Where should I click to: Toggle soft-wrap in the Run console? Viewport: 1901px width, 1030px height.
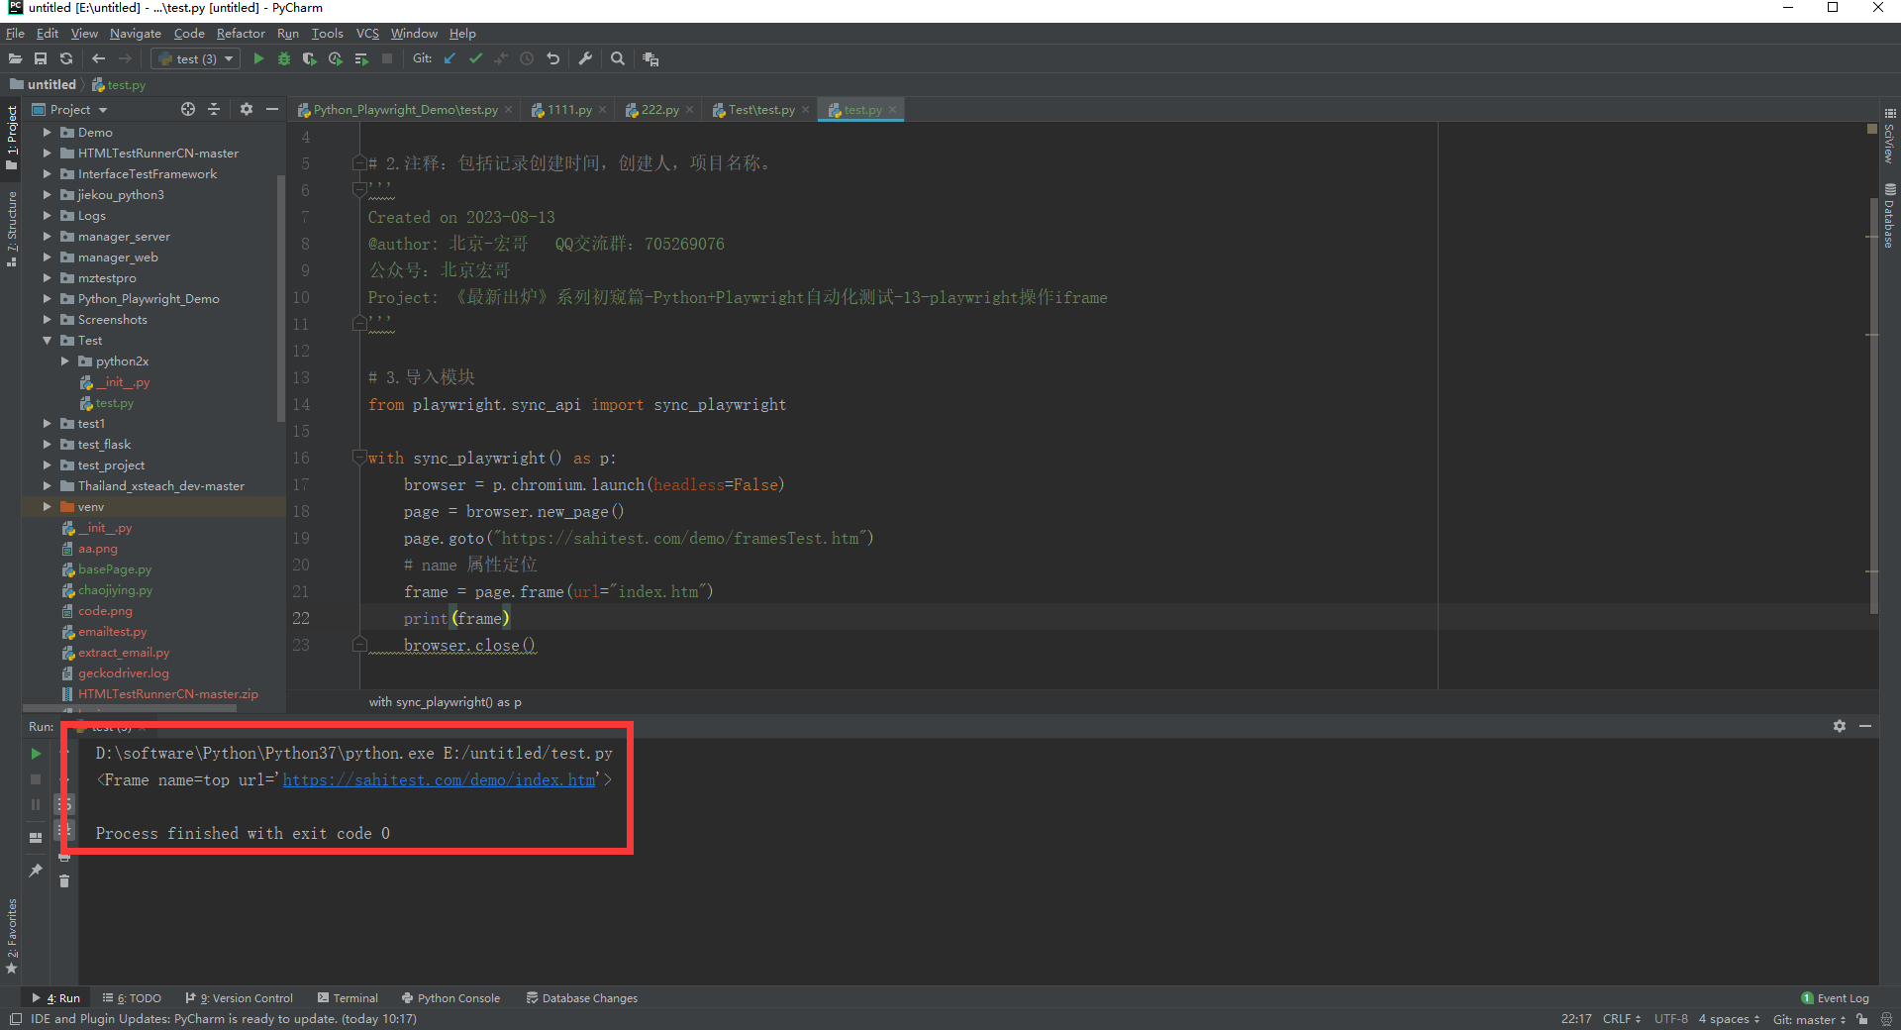(x=64, y=803)
